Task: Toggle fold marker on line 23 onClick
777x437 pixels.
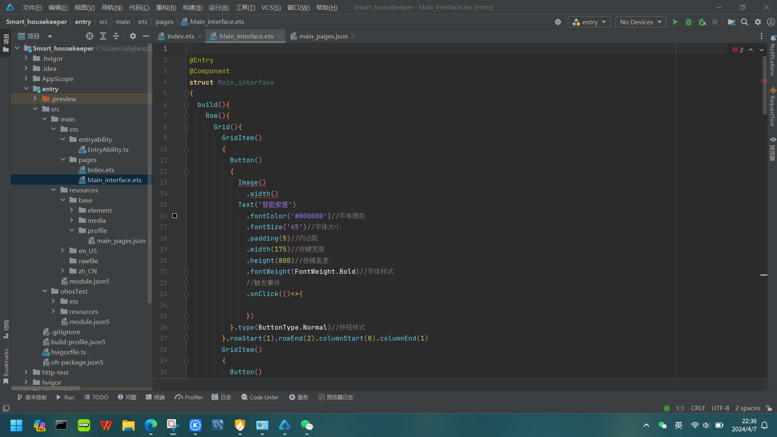Action: coord(187,294)
